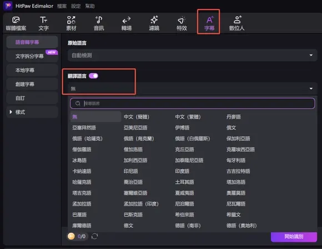The height and width of the screenshot is (249, 322).
Task: Choose 俄文 language
Action: (x=231, y=128)
